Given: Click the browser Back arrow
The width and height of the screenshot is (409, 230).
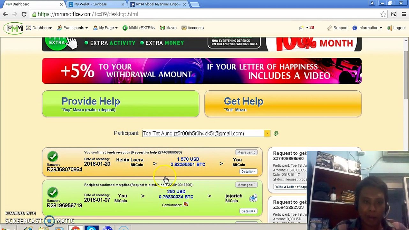Looking at the screenshot, I should [5, 14].
